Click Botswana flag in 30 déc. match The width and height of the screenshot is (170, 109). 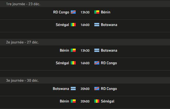(73, 89)
